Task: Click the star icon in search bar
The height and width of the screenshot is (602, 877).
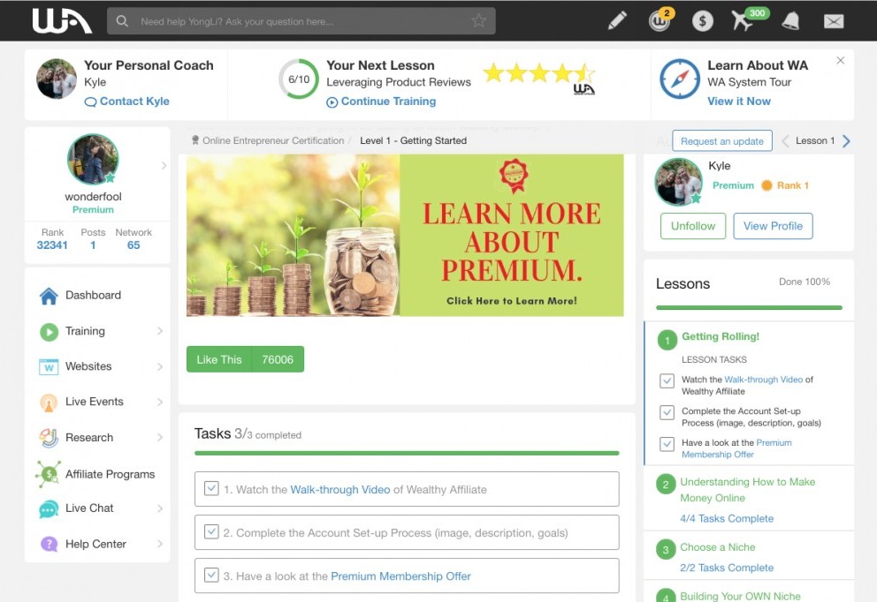Action: [x=479, y=20]
